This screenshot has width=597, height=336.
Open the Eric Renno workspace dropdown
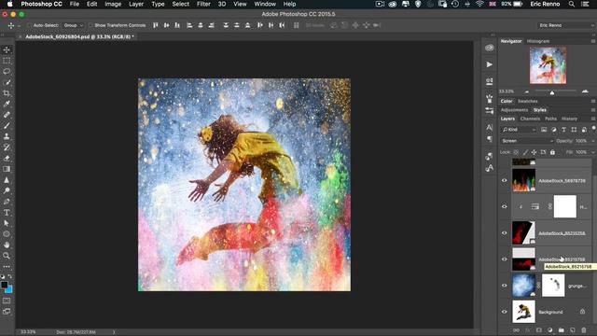coord(566,25)
